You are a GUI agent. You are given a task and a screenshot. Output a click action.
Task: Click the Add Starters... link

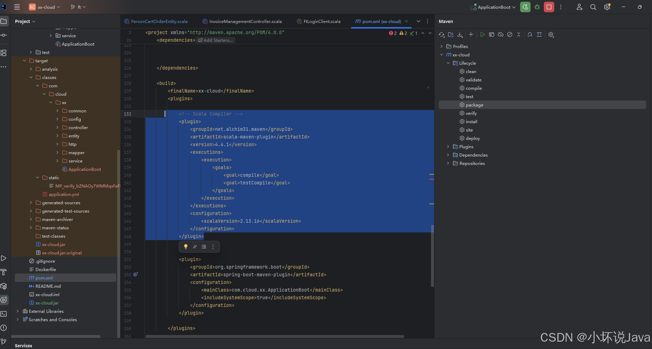click(216, 40)
